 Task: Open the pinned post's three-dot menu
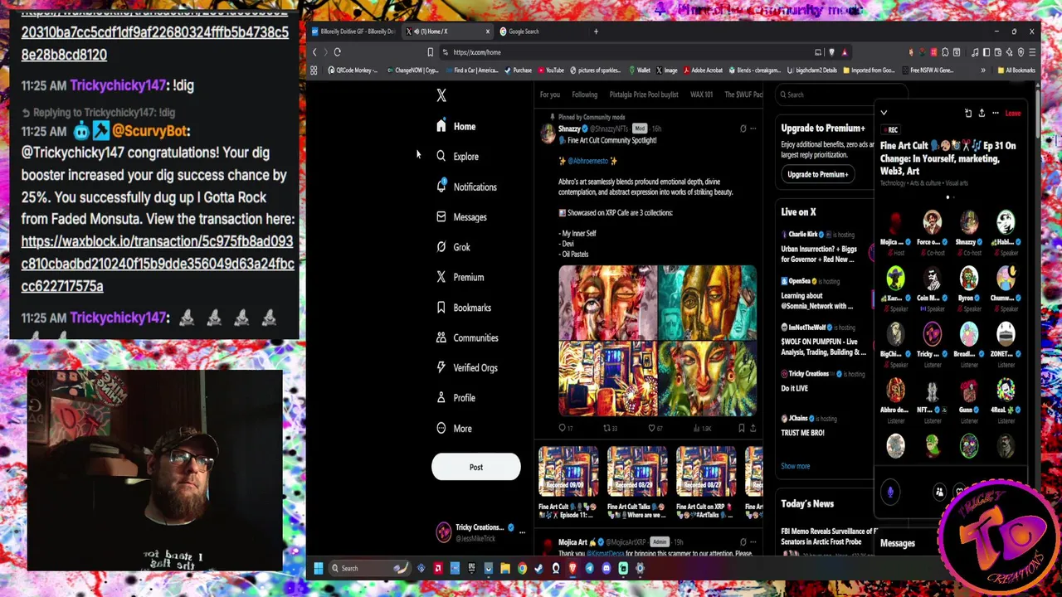[x=753, y=129]
